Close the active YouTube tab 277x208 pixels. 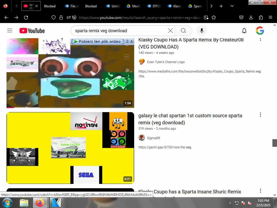tap(37, 6)
